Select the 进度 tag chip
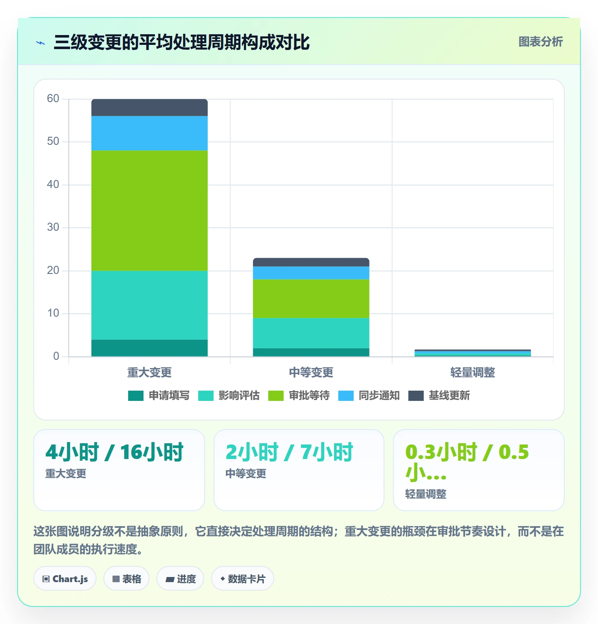 click(180, 579)
